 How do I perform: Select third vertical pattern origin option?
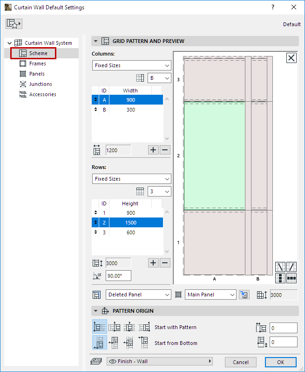pyautogui.click(x=129, y=343)
